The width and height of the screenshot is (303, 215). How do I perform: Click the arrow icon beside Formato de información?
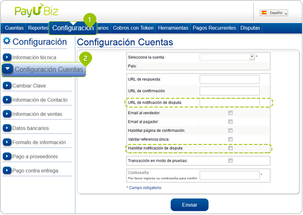(7, 142)
